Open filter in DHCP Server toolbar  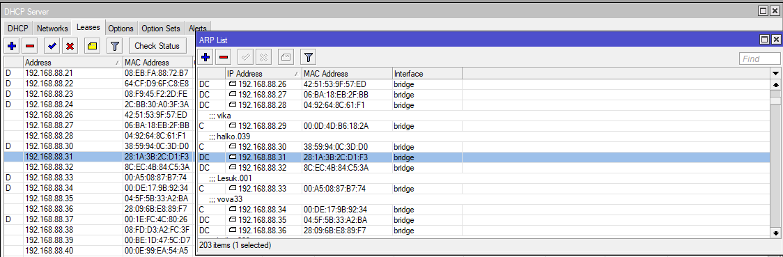click(115, 46)
